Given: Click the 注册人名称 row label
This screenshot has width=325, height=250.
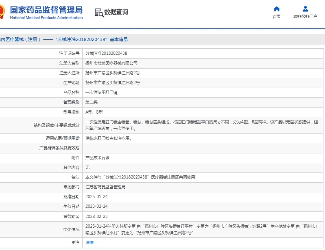Looking at the screenshot, I should coord(70,63).
